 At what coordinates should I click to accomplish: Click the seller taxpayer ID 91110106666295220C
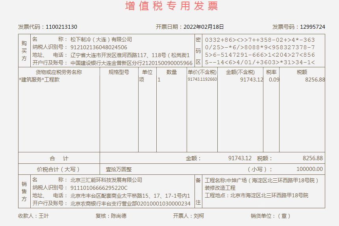pyautogui.click(x=99, y=188)
